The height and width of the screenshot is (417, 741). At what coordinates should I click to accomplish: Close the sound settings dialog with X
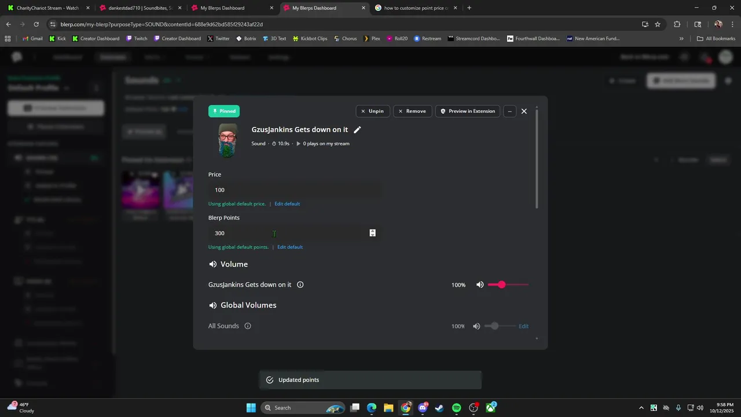pyautogui.click(x=524, y=111)
